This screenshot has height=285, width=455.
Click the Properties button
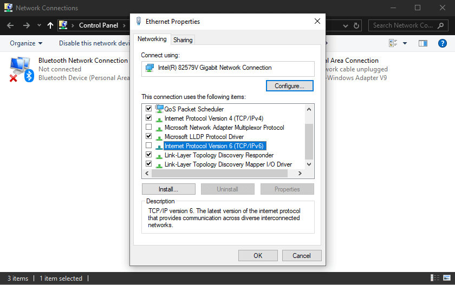click(287, 189)
